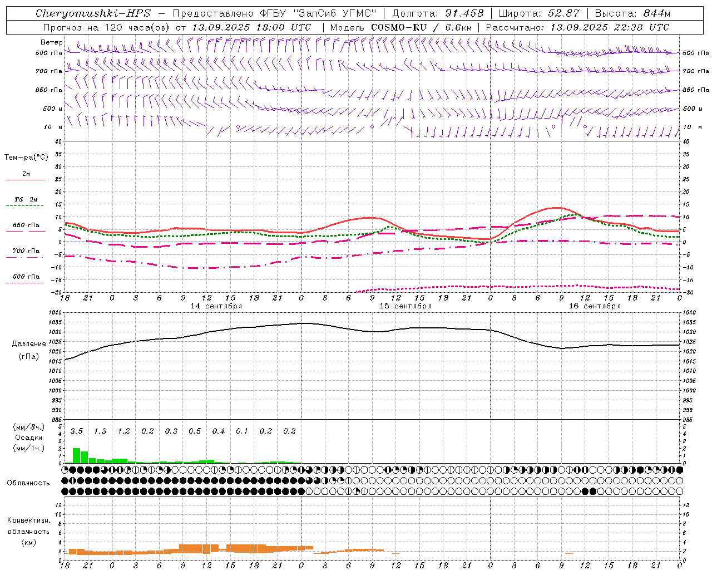The width and height of the screenshot is (712, 570).
Task: Click the 'Осадки' precipitation label
Action: [x=29, y=438]
